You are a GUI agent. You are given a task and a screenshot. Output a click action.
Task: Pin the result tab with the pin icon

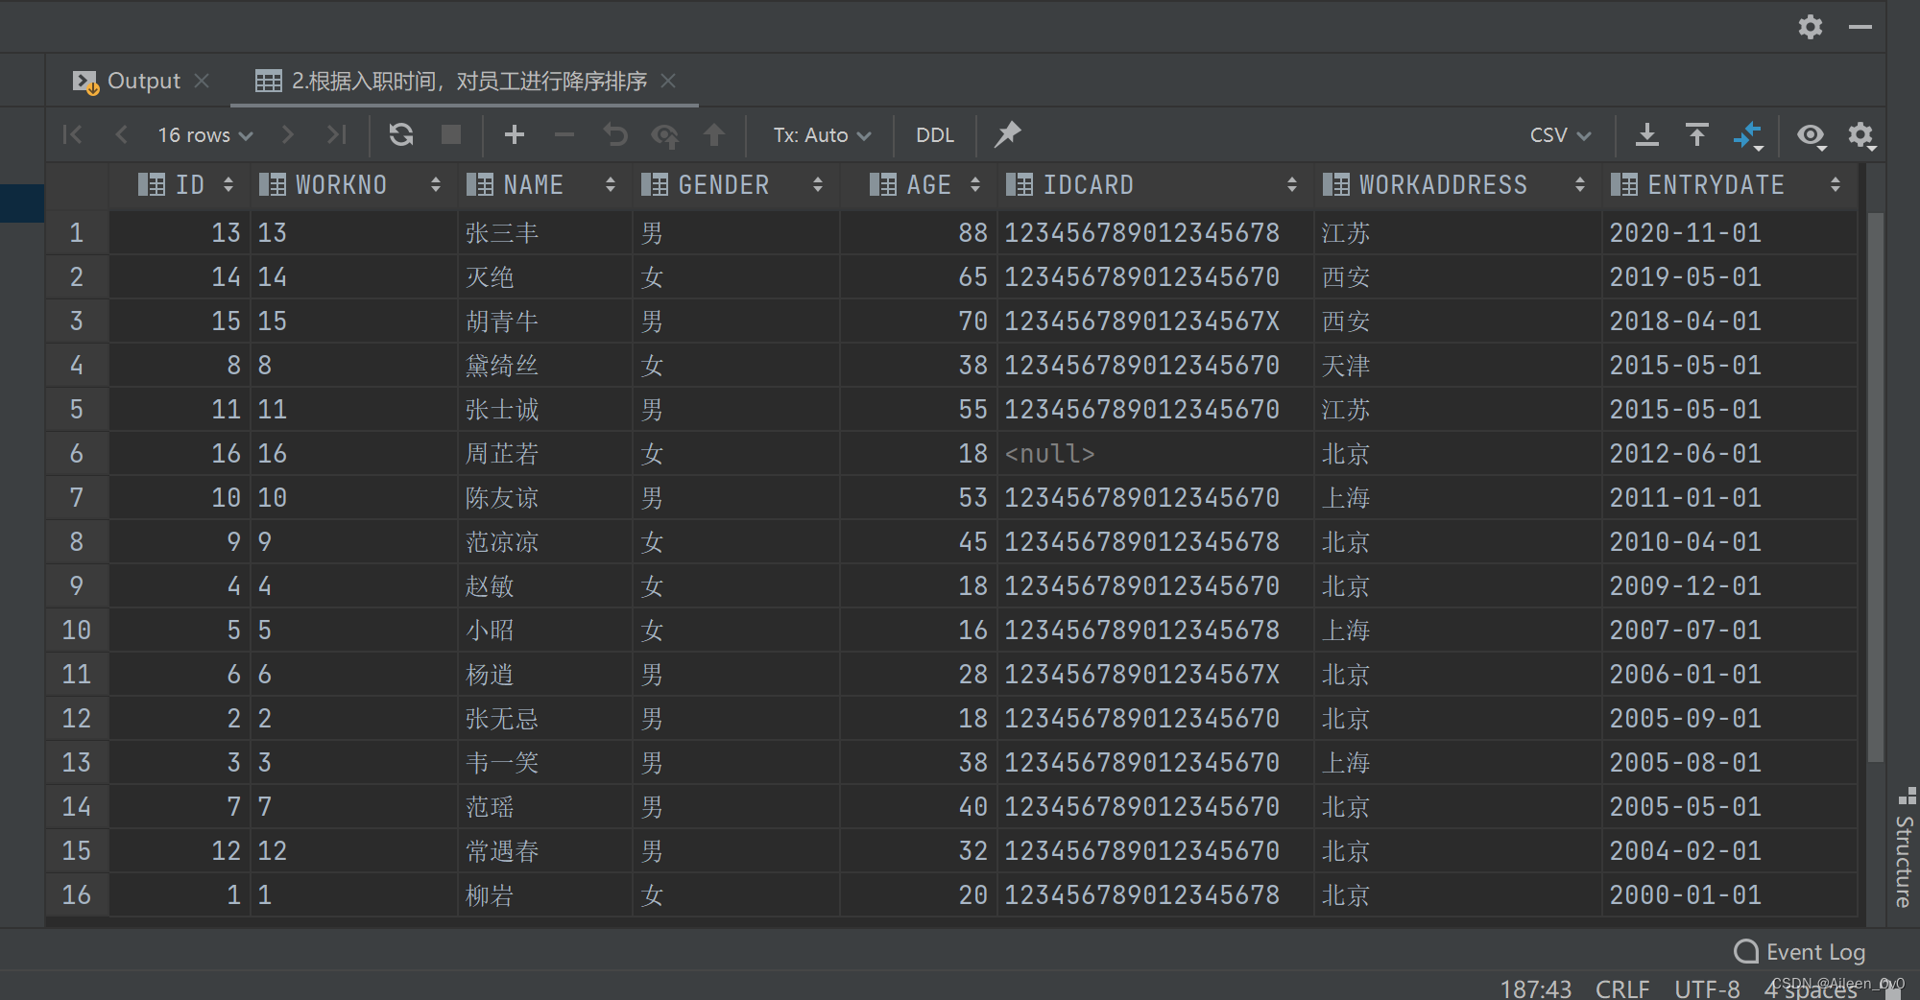tap(1007, 134)
